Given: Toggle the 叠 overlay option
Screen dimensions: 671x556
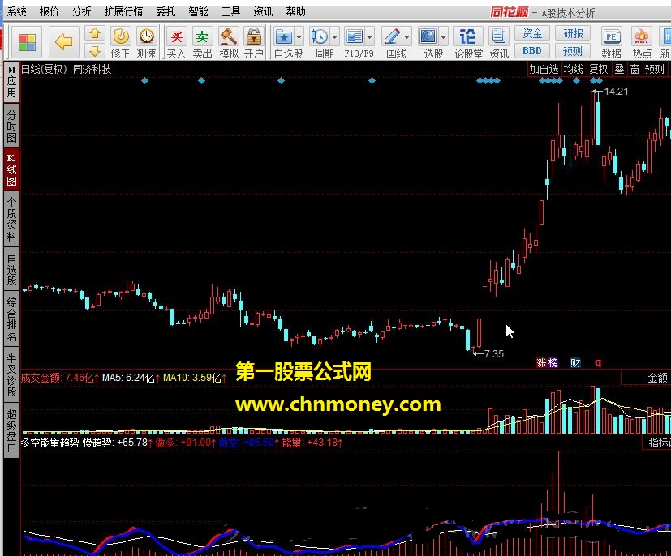Looking at the screenshot, I should [619, 69].
